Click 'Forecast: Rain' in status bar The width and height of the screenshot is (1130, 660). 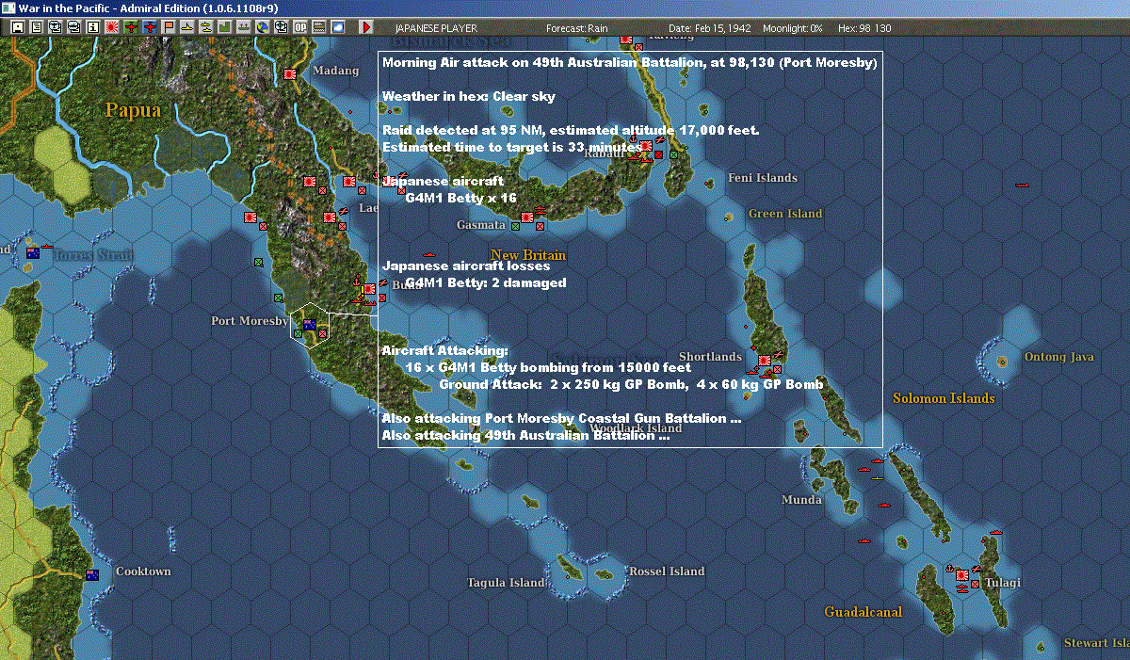(x=576, y=28)
